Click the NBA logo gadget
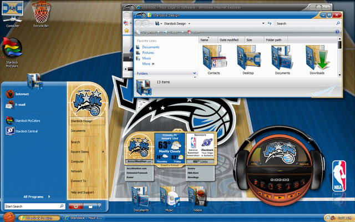Screen dimensions: 355x222 [338, 175]
